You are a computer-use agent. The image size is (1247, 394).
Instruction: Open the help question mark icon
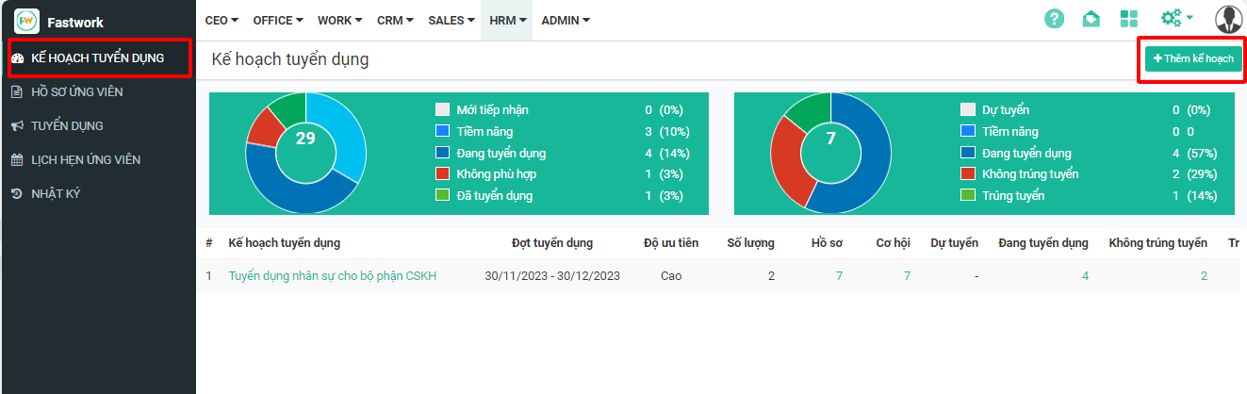coord(1055,20)
